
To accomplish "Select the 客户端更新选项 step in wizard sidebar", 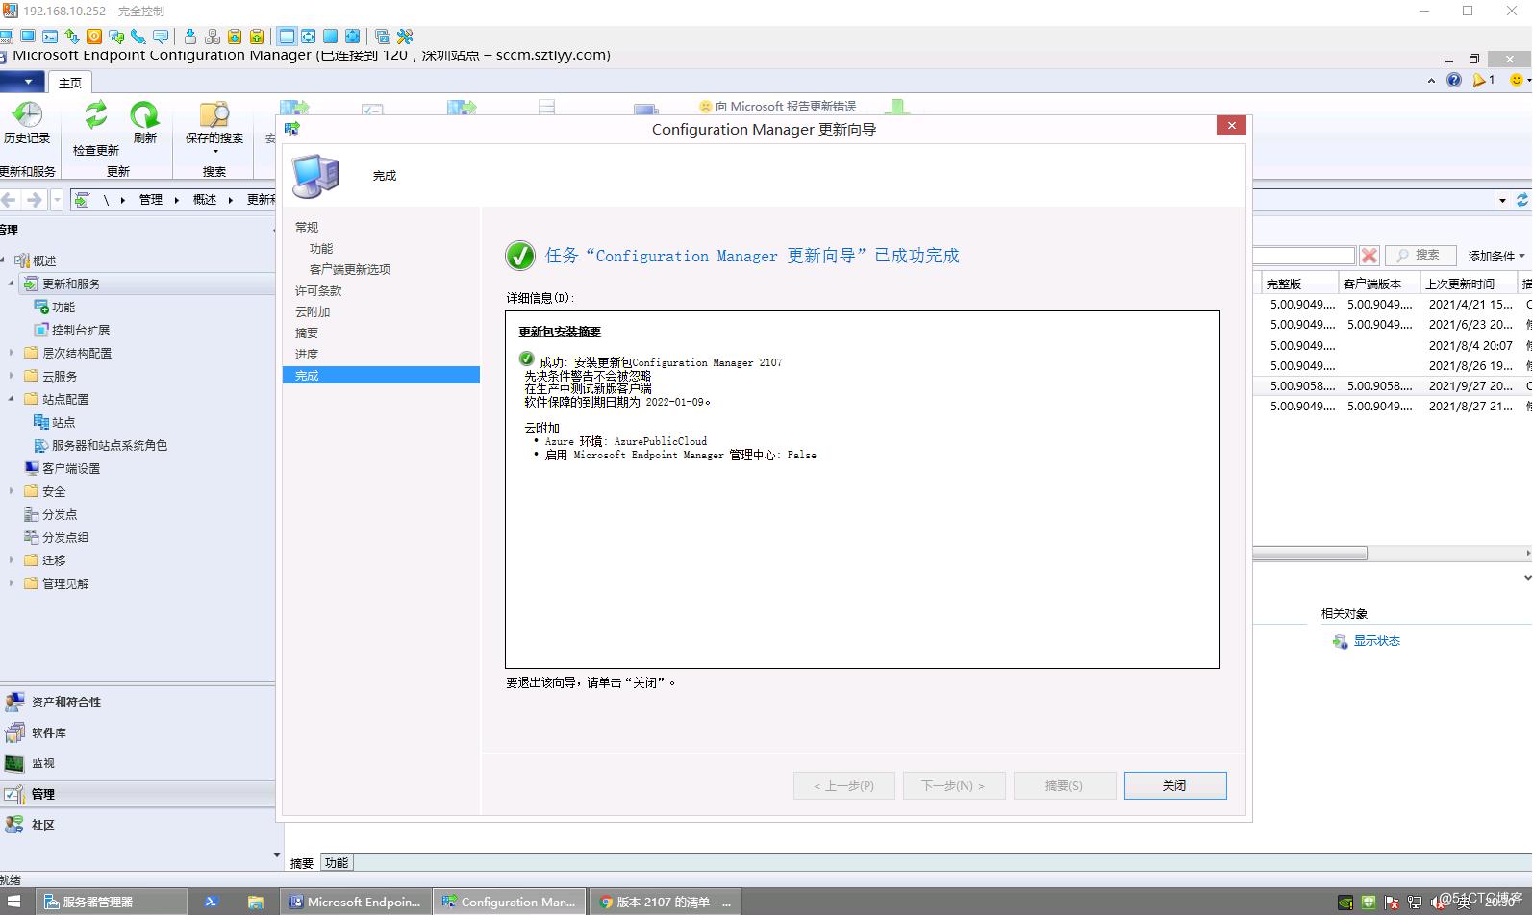I will point(350,269).
